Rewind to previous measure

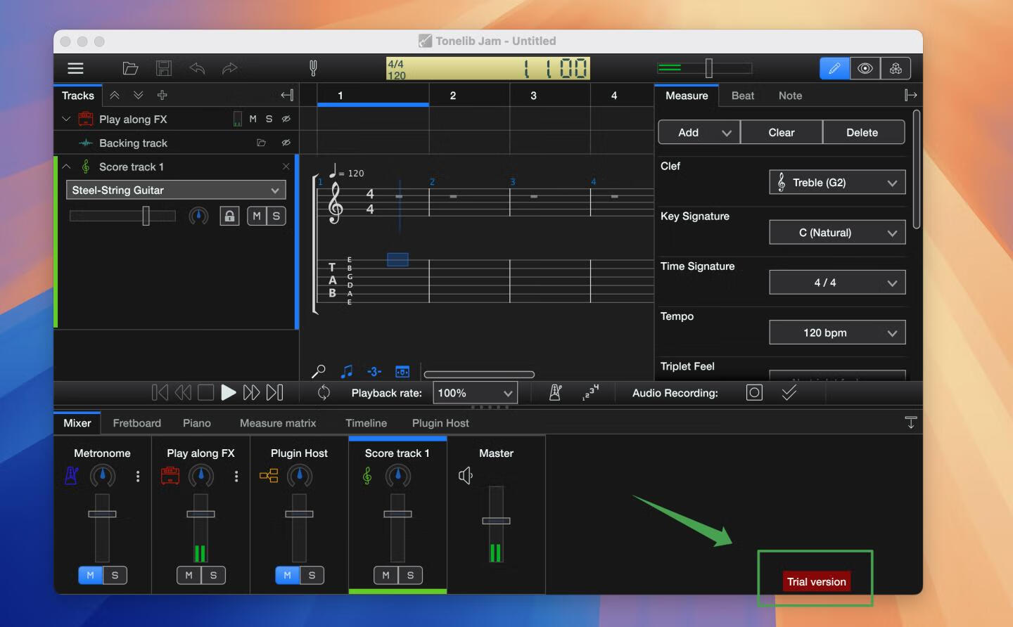(183, 392)
